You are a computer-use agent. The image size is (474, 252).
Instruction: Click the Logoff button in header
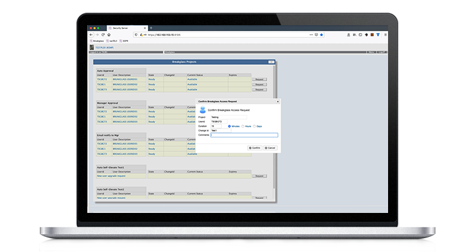tap(384, 52)
